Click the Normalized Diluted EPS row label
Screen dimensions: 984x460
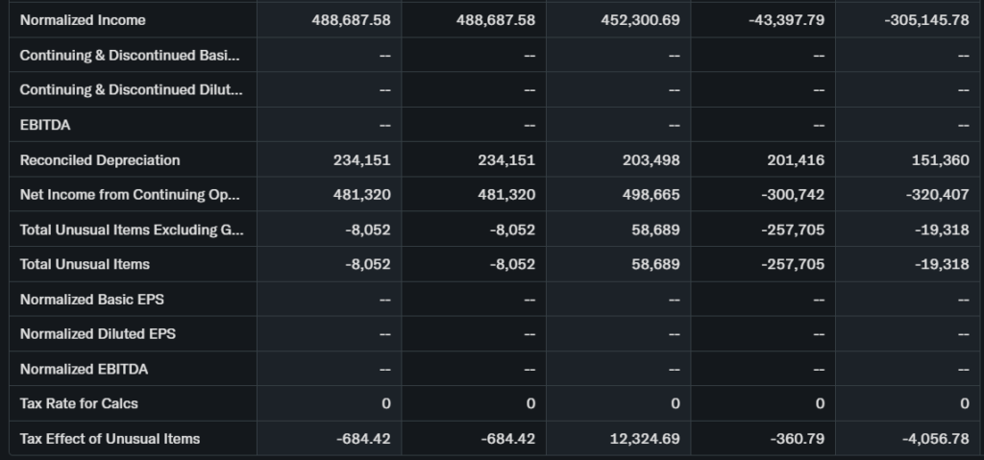pos(98,334)
